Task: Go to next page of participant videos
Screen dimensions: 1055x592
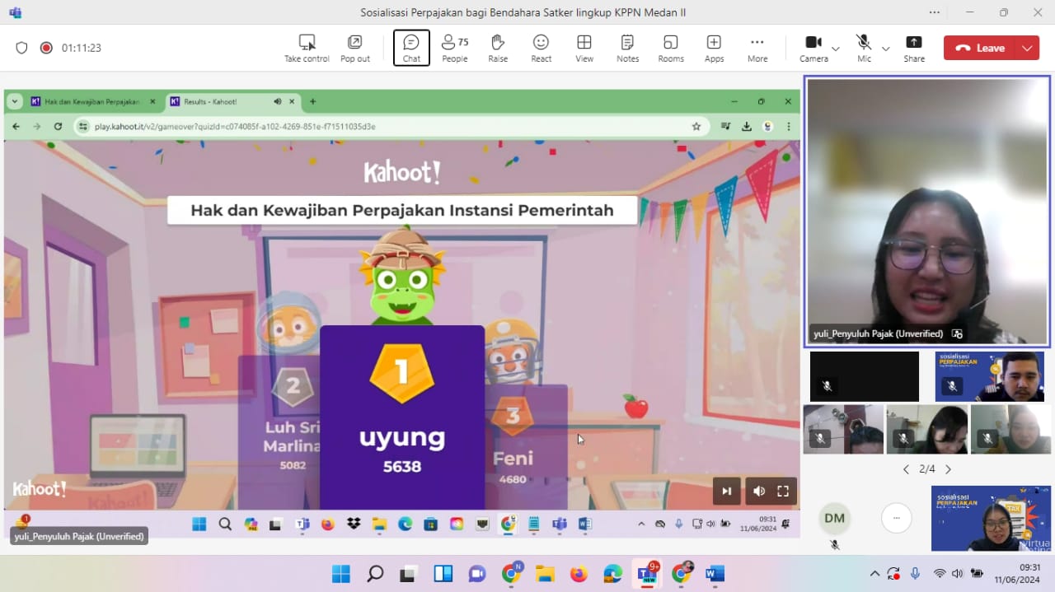Action: point(948,469)
